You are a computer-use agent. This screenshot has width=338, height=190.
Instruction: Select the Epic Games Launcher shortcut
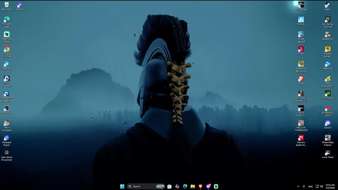click(328, 22)
